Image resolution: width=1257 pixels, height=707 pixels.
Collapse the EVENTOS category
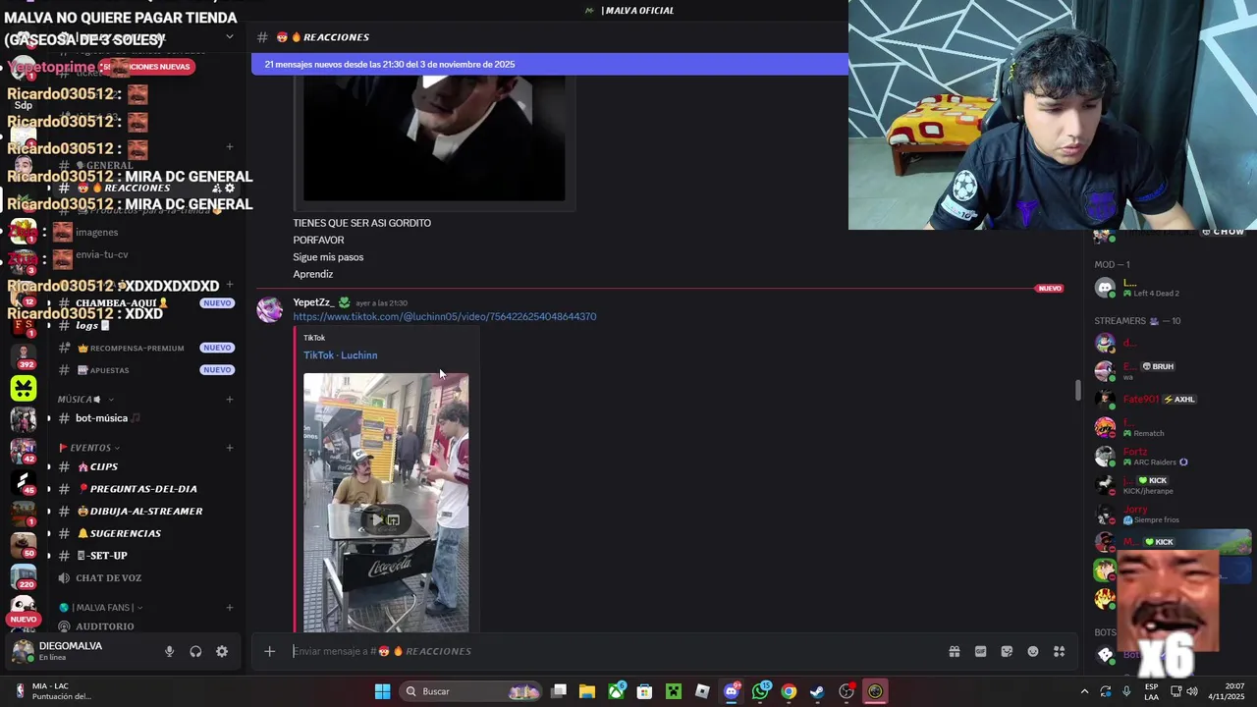pyautogui.click(x=89, y=448)
